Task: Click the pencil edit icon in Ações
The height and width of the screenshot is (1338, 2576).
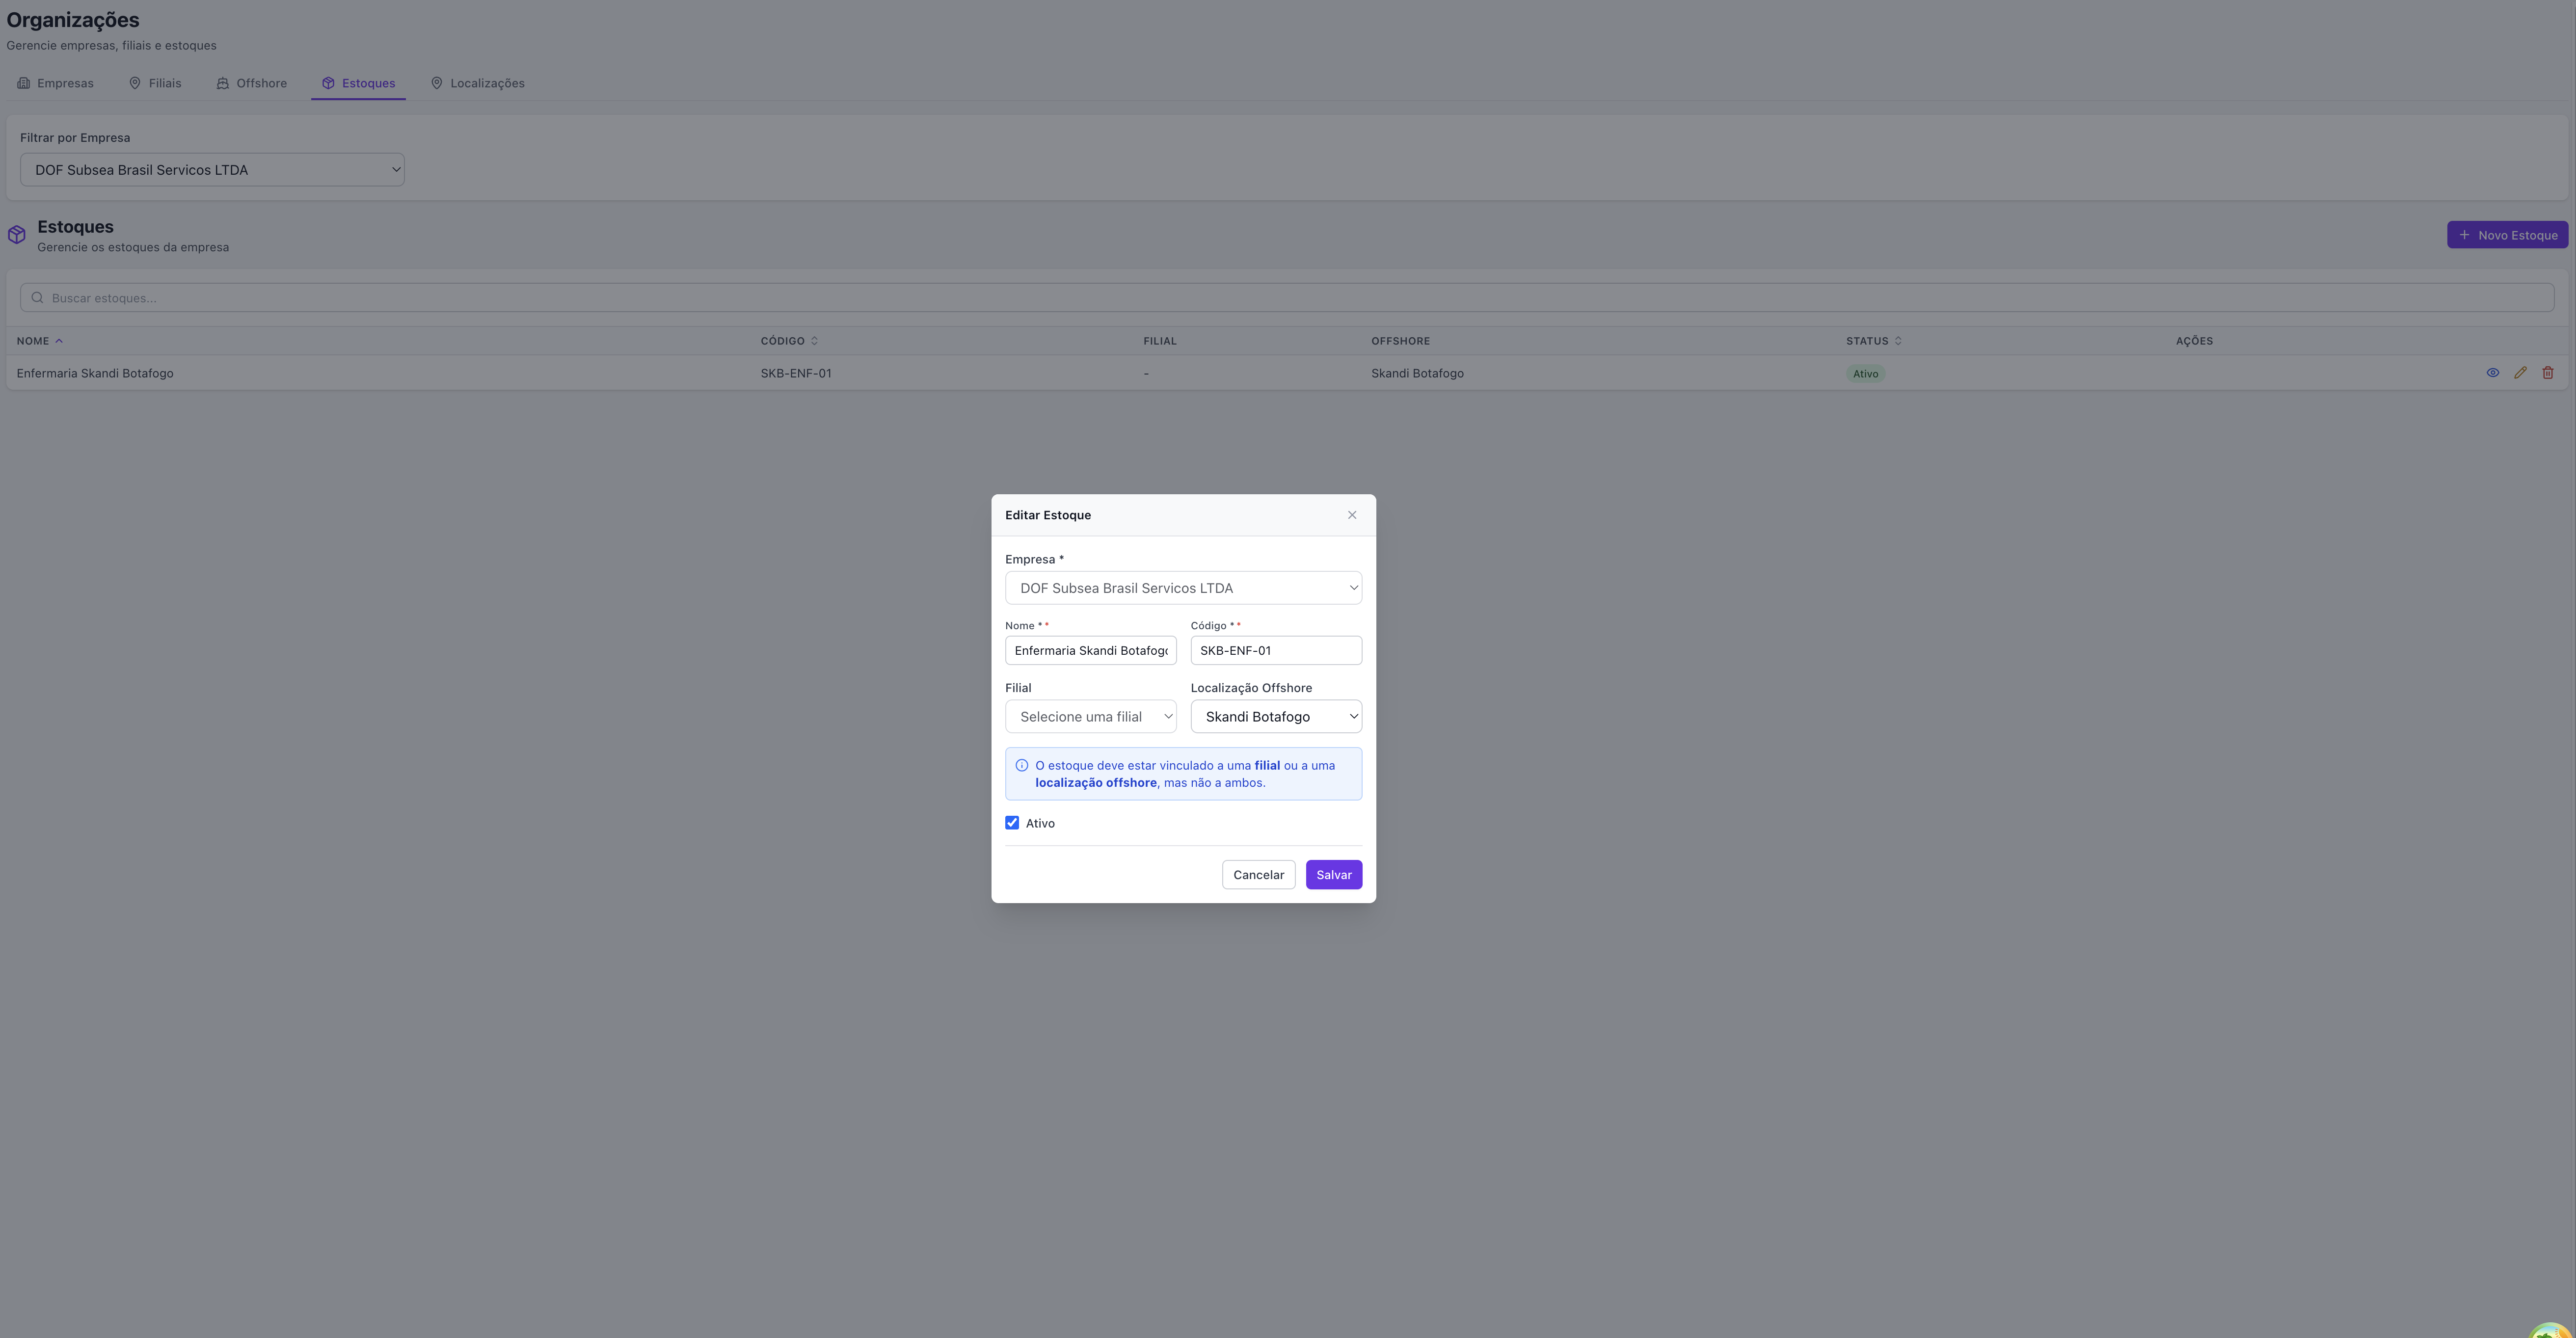Action: click(x=2520, y=373)
